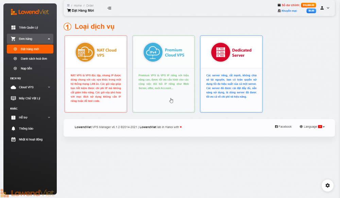Choose the Premium Cloud VPS service title
This screenshot has height=198, width=340.
pos(174,52)
